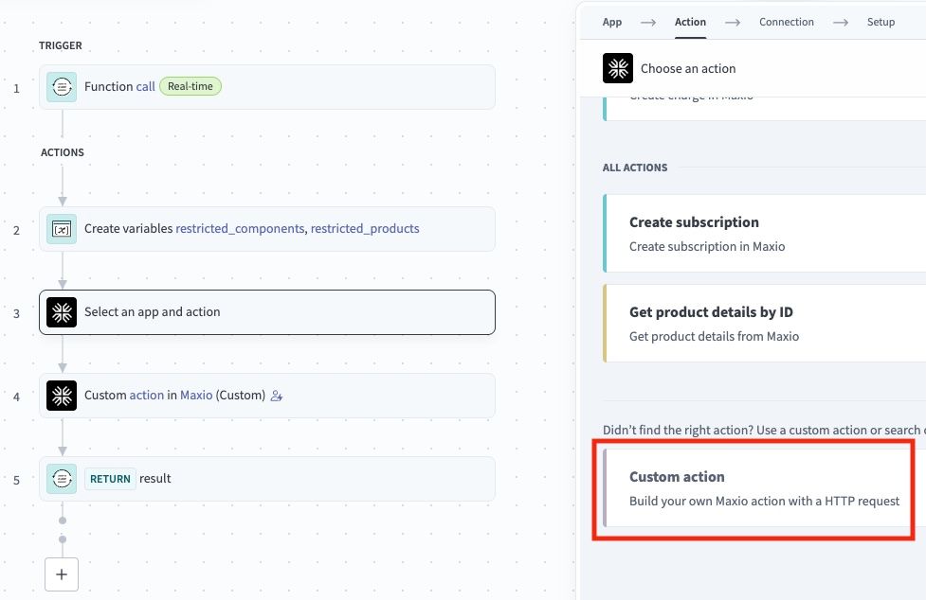Open the Custom action in Maxio step
Viewport: 926px width, 600px height.
point(267,396)
